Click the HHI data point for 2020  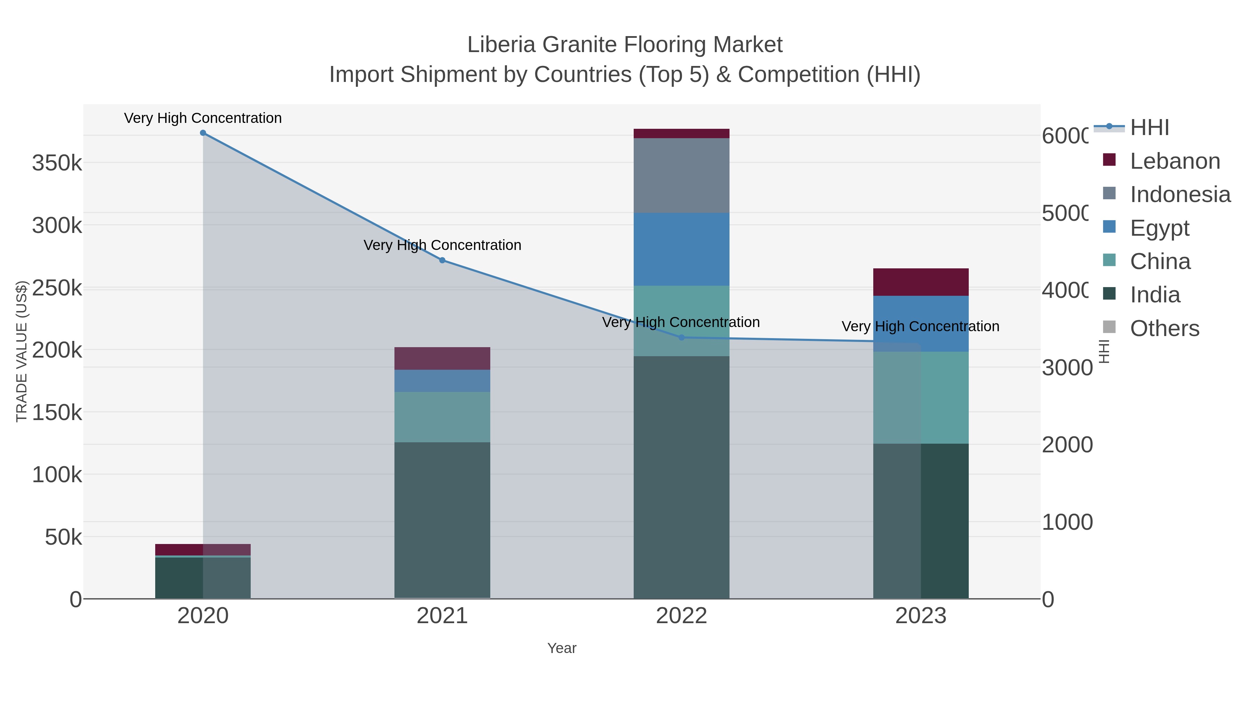(x=203, y=133)
